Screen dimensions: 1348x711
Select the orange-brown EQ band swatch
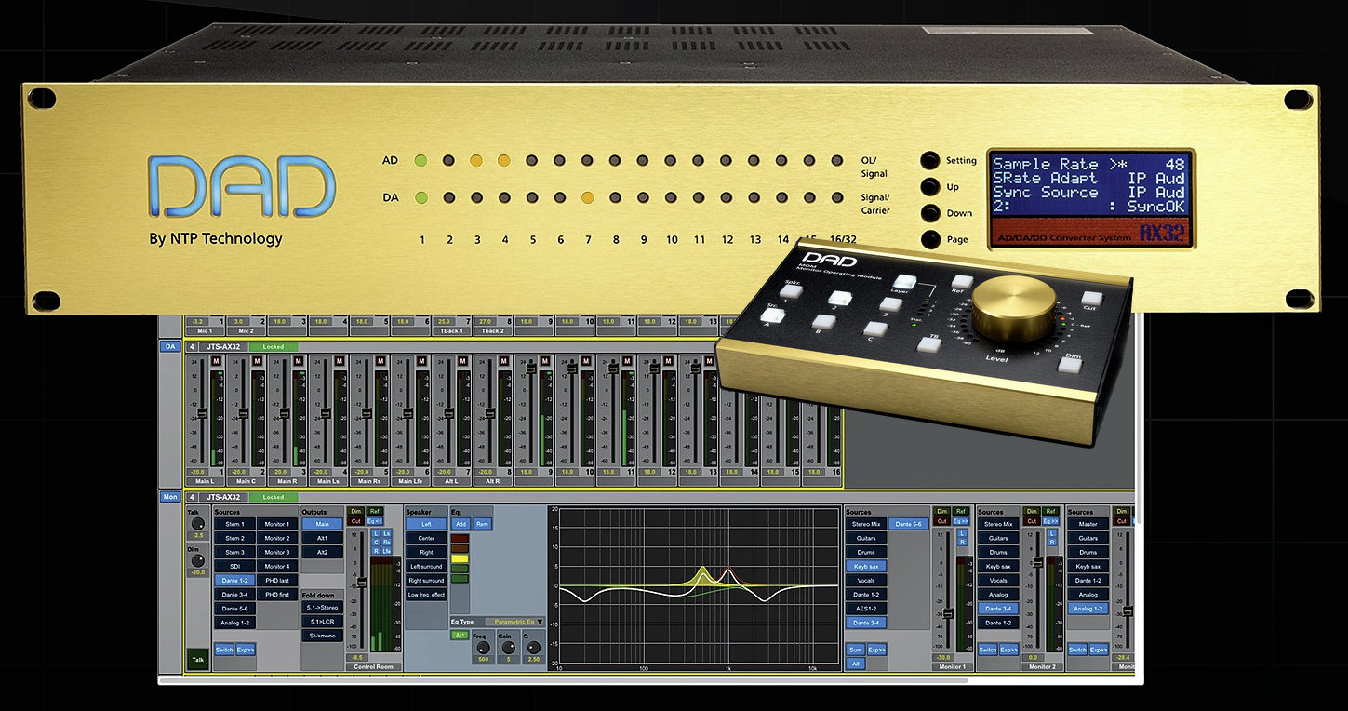(x=460, y=548)
